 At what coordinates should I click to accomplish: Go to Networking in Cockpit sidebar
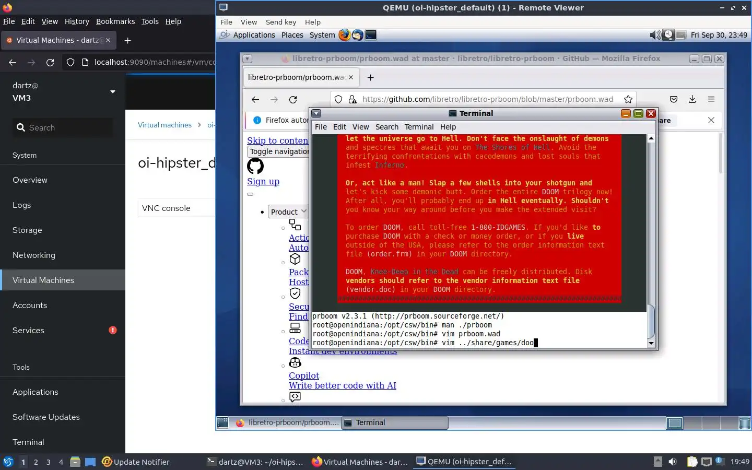63,255
